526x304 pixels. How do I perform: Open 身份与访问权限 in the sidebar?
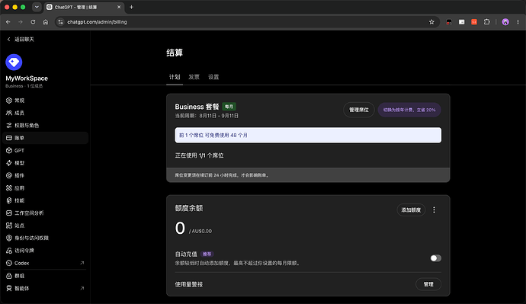click(x=45, y=238)
